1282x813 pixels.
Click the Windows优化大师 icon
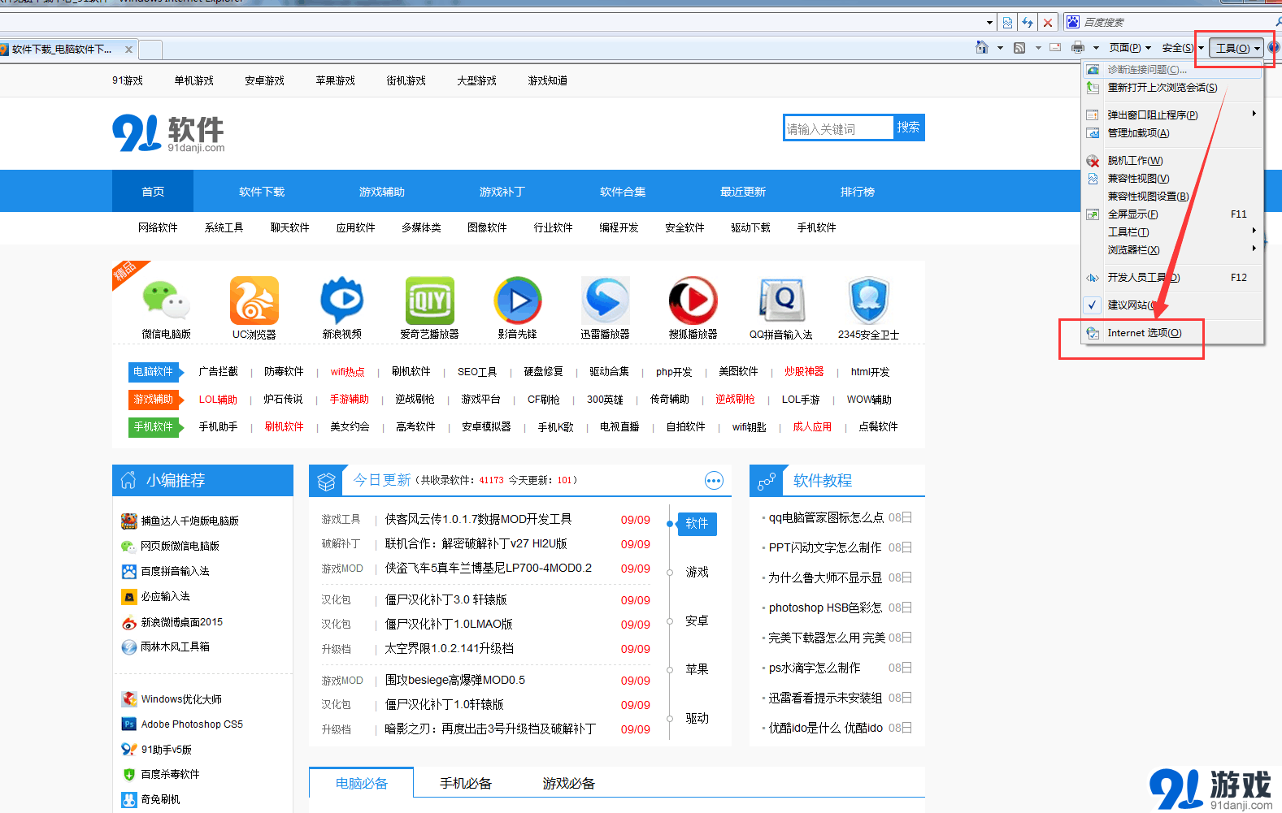[128, 698]
